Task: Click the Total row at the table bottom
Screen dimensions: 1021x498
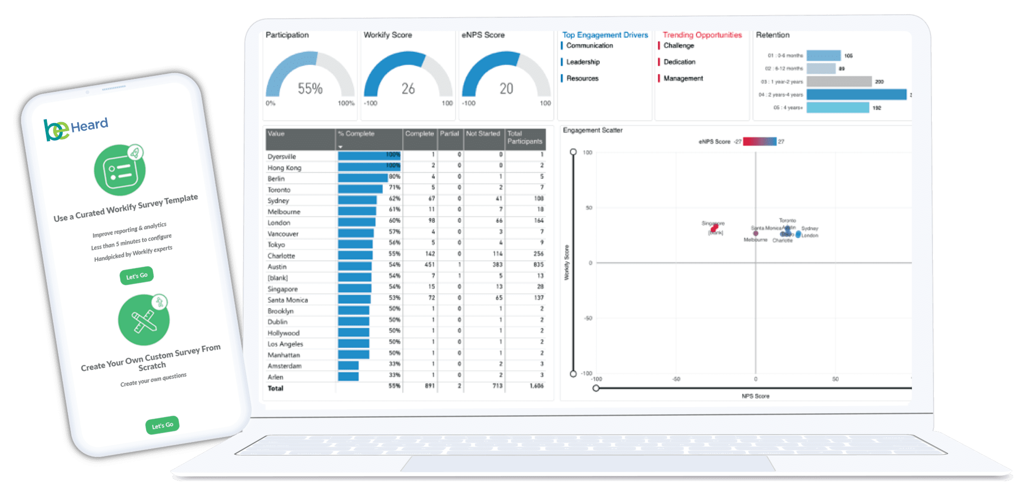Action: 406,387
